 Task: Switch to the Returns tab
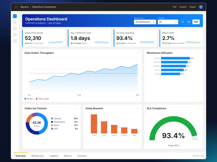(x=68, y=156)
